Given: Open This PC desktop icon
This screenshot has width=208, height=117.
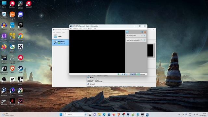Looking at the screenshot, I should [x=4, y=4].
